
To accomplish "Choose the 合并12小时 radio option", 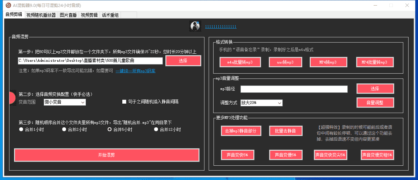I will click(156, 129).
